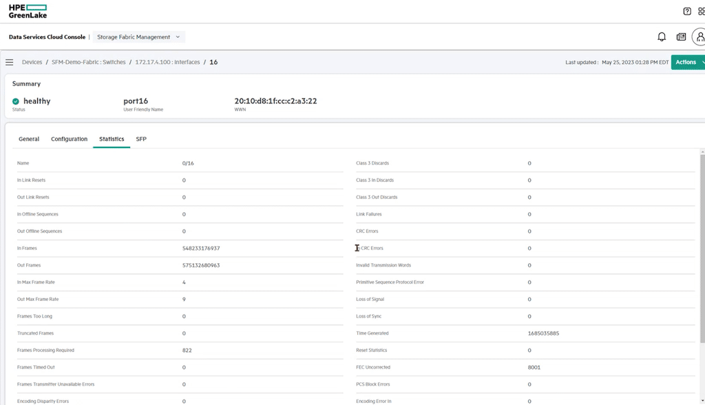
Task: Open 172.17.4.100 : Interfaces breadcrumb
Action: coord(167,62)
